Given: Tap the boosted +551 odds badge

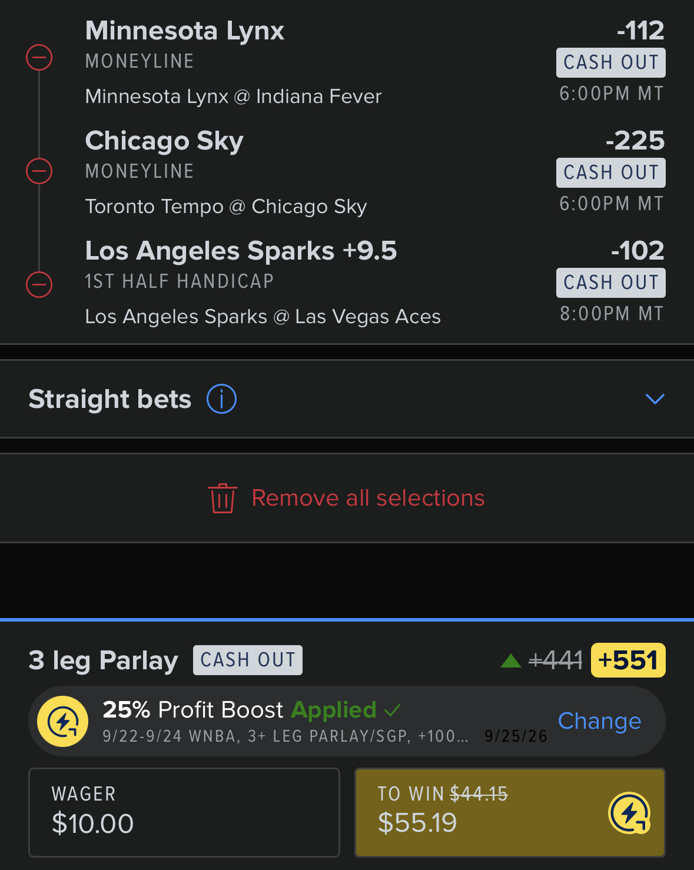Looking at the screenshot, I should click(628, 660).
